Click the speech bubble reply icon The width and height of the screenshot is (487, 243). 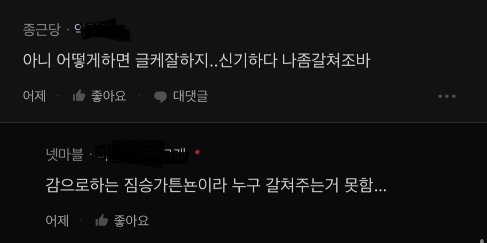(160, 97)
